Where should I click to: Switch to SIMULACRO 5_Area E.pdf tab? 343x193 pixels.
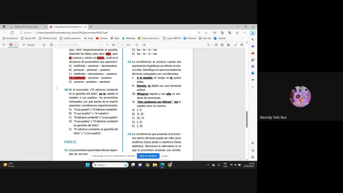(x=25, y=27)
